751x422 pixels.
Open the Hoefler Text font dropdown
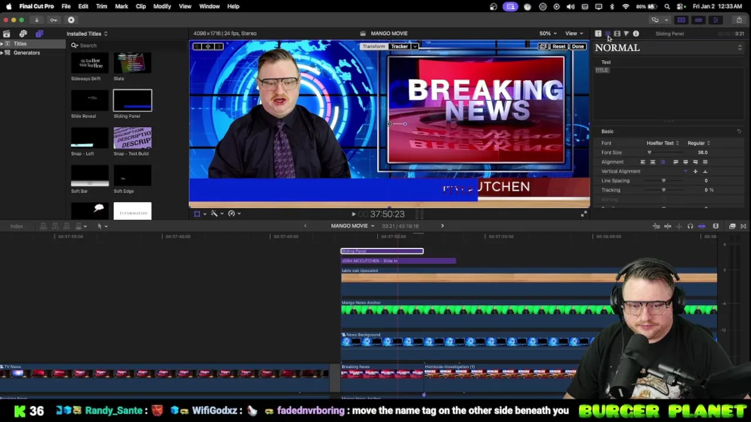click(x=662, y=143)
